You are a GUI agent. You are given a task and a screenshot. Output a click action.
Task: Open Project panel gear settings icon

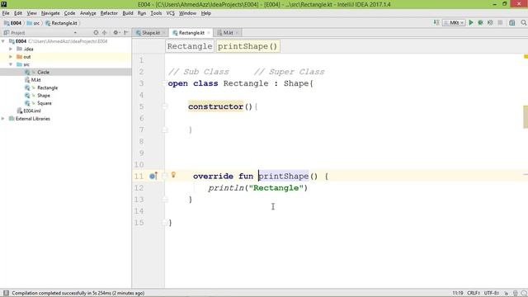[115, 33]
